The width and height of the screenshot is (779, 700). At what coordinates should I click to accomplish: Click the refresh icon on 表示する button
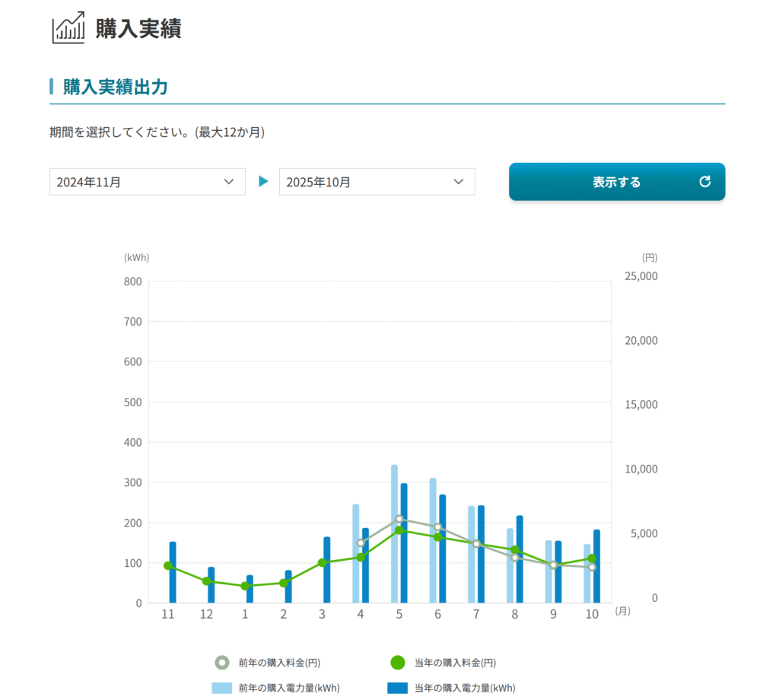pyautogui.click(x=704, y=182)
